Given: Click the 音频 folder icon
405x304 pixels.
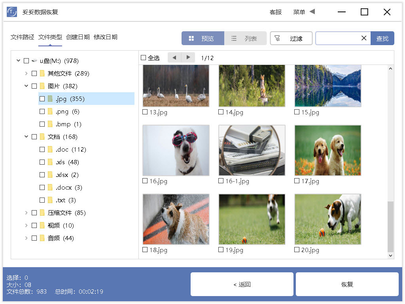Looking at the screenshot, I should [42, 238].
